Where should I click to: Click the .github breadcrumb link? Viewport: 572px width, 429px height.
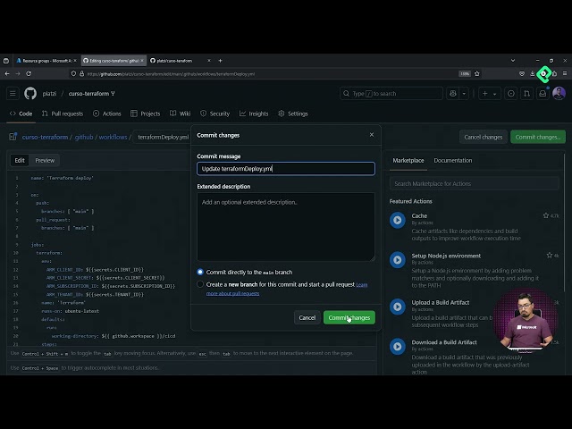[83, 137]
